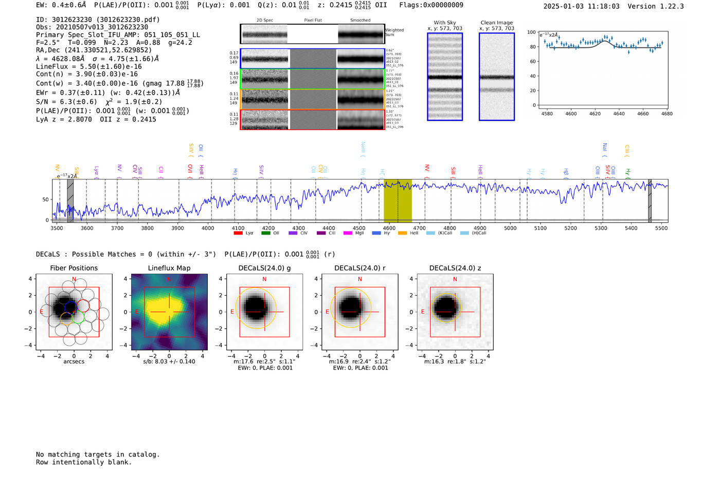The height and width of the screenshot is (490, 720).
Task: Click the 'DECaLS : Possible Matches = 0' line
Action: tap(126, 254)
